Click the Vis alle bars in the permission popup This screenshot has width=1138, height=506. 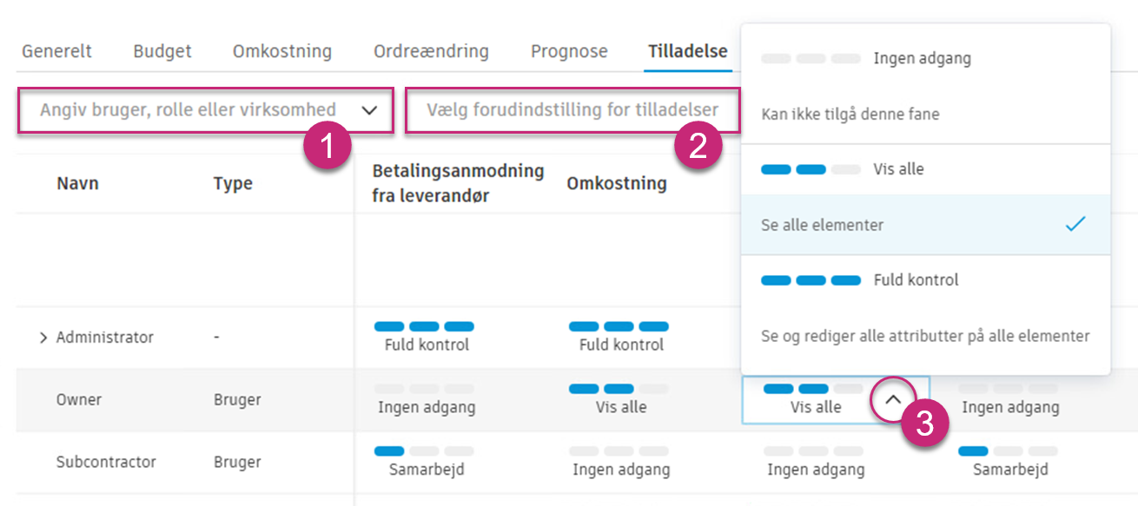click(797, 168)
